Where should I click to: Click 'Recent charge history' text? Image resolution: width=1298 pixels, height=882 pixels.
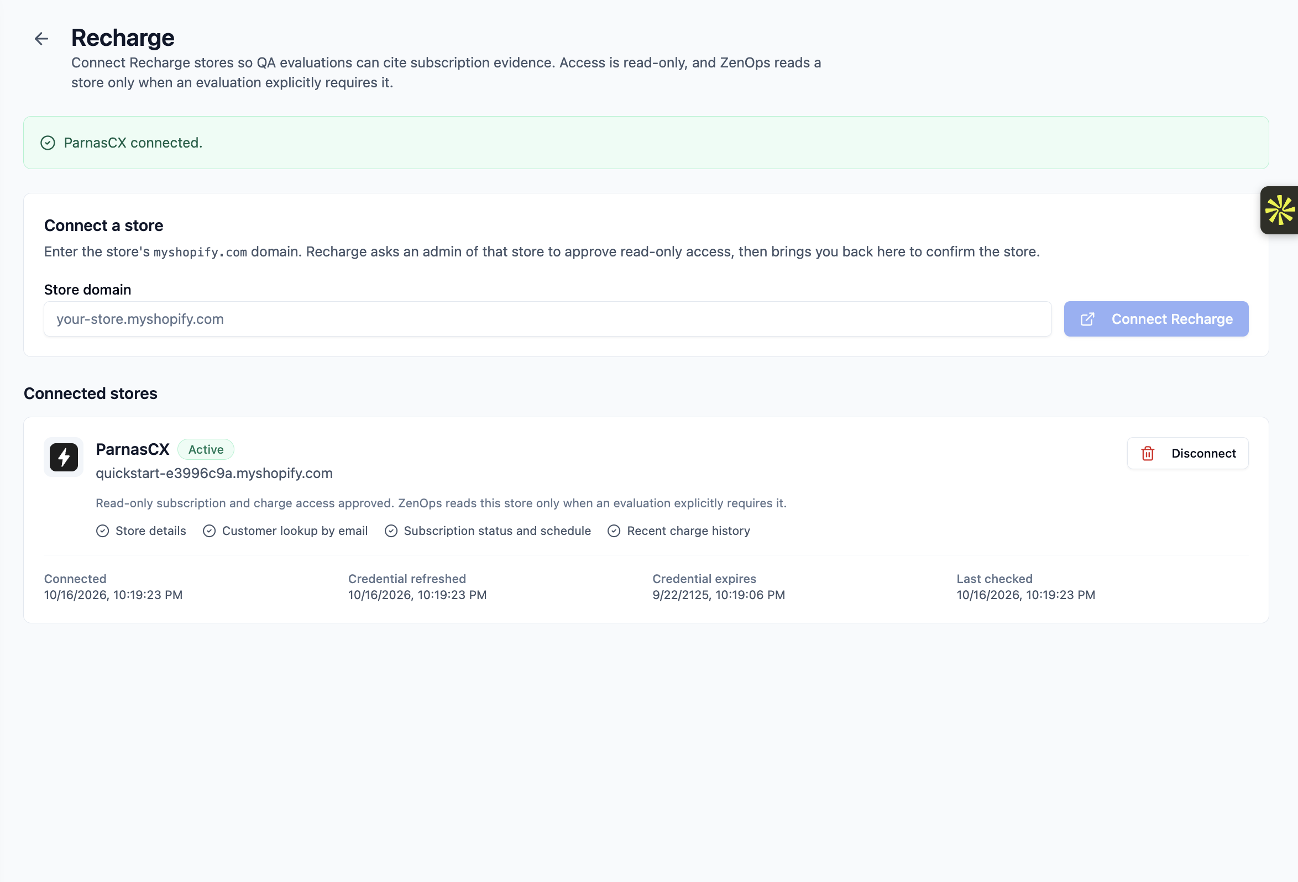tap(689, 531)
